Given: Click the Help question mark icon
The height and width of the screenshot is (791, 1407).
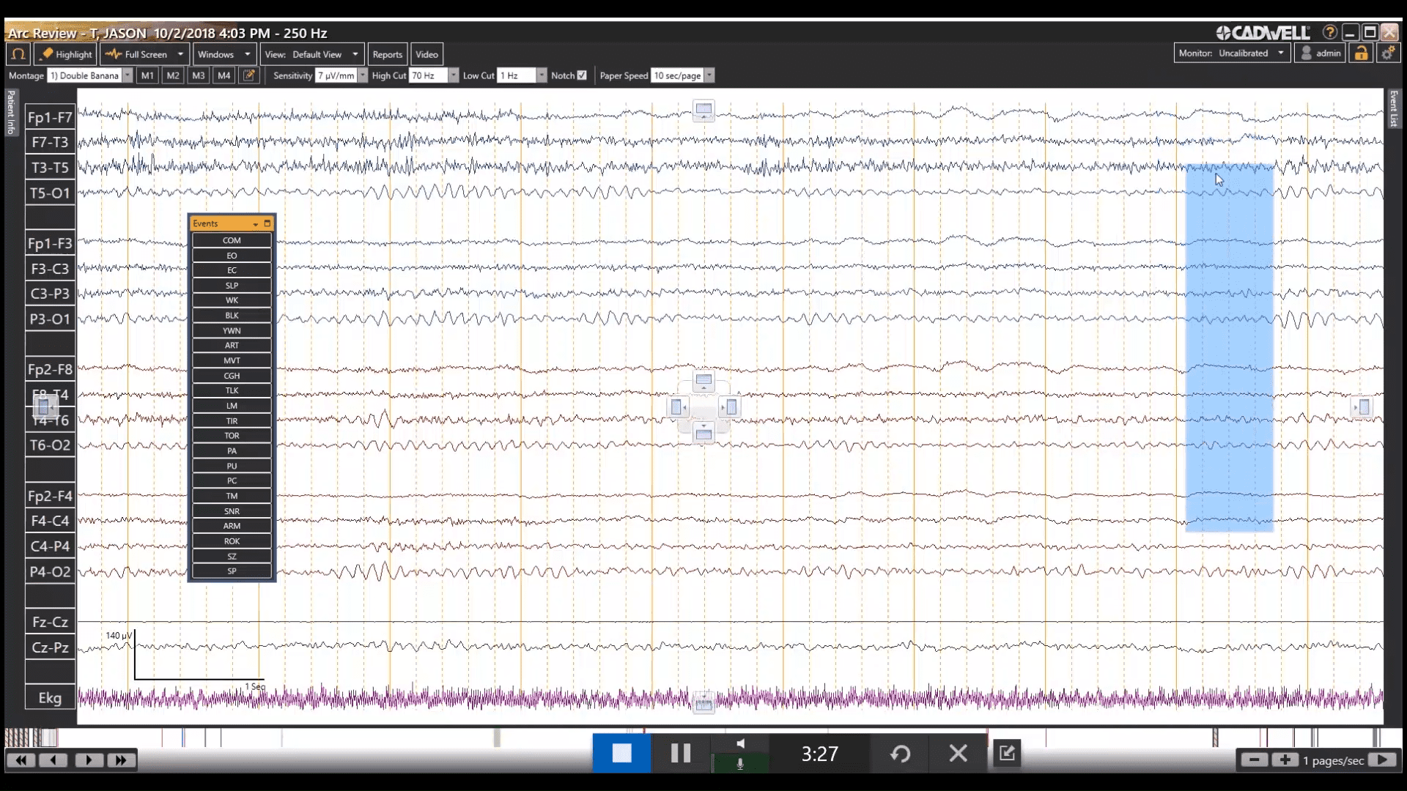Looking at the screenshot, I should tap(1329, 32).
